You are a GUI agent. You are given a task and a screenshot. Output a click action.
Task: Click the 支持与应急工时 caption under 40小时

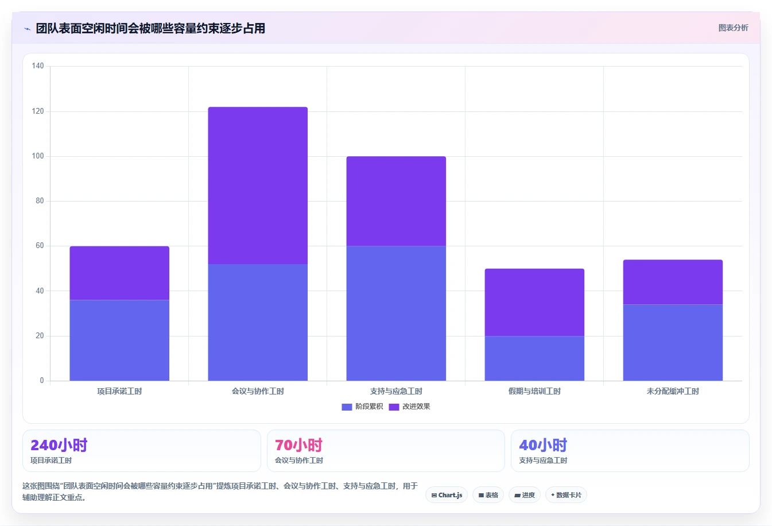(543, 461)
